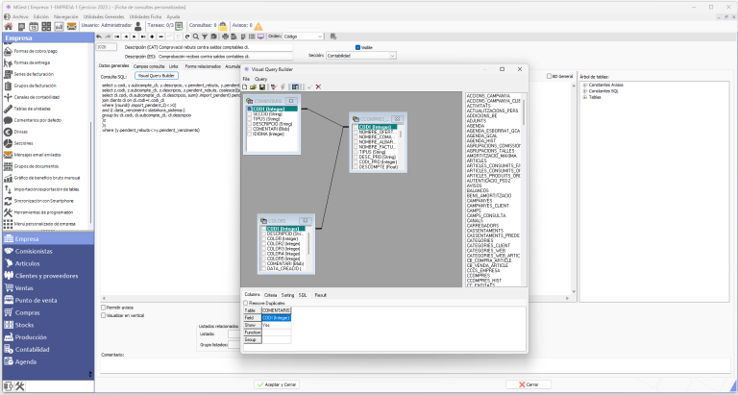This screenshot has width=738, height=395.
Task: Open Clientes y proveedores section in sidebar
Action: [x=47, y=276]
